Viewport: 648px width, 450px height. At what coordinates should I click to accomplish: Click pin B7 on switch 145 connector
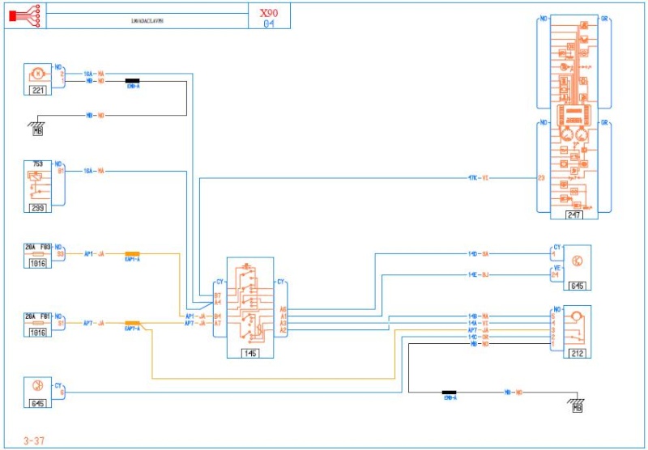tap(218, 295)
